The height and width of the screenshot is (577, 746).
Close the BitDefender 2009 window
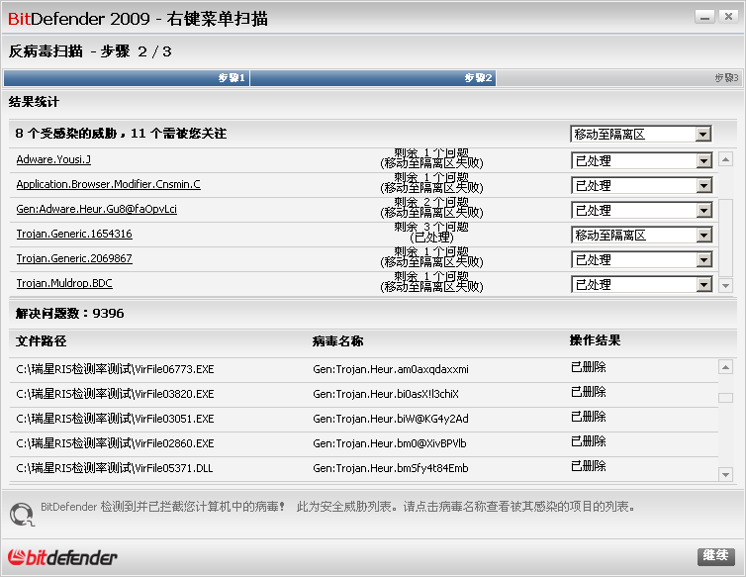pyautogui.click(x=728, y=17)
